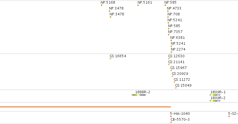Image resolution: width=238 pixels, height=124 pixels.
Task: Click the red arrow marker under CB-5570-3
Action: 171,122
